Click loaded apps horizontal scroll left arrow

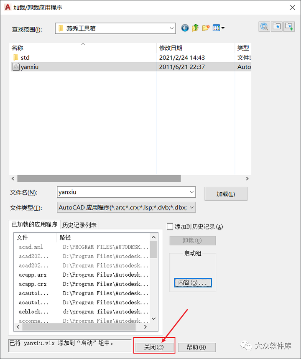tap(18, 327)
